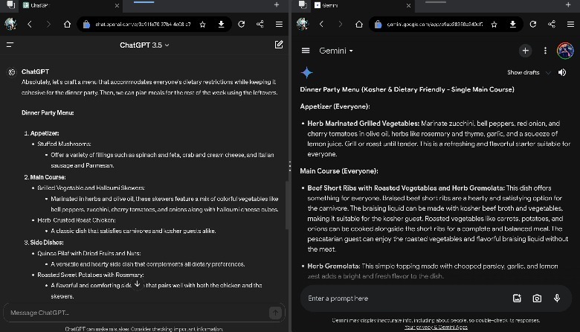Viewport: 580px width, 332px height.
Task: Click the Message ChatGPT input field
Action: 134,313
